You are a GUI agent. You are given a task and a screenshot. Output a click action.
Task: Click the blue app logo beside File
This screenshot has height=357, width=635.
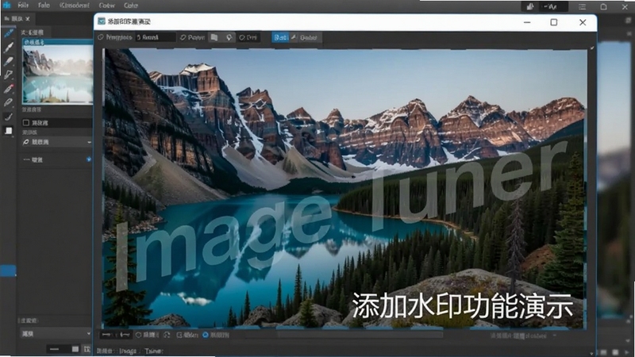(6, 6)
